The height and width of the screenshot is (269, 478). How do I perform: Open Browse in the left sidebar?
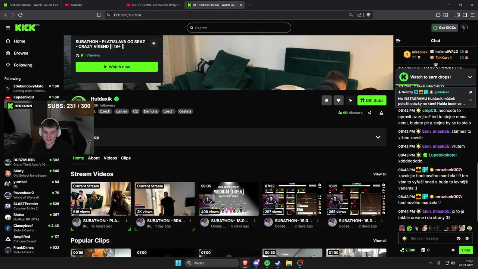click(x=21, y=53)
